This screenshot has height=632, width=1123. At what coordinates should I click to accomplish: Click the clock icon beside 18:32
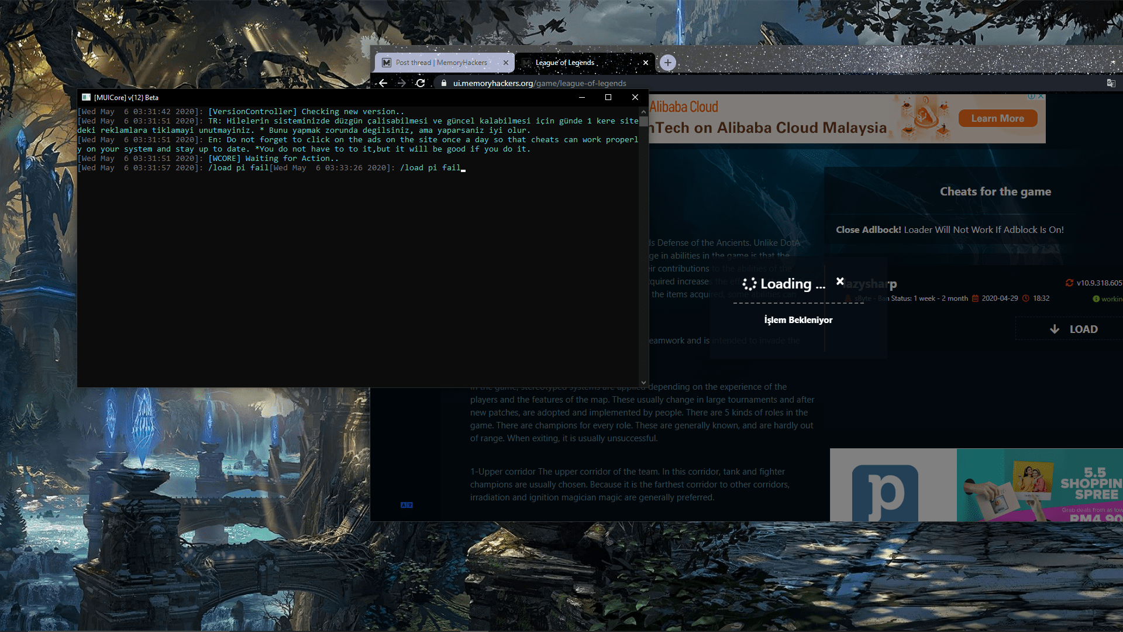click(1025, 298)
